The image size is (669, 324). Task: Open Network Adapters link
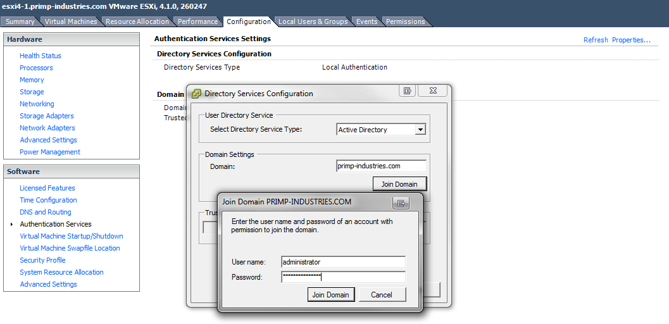click(47, 128)
